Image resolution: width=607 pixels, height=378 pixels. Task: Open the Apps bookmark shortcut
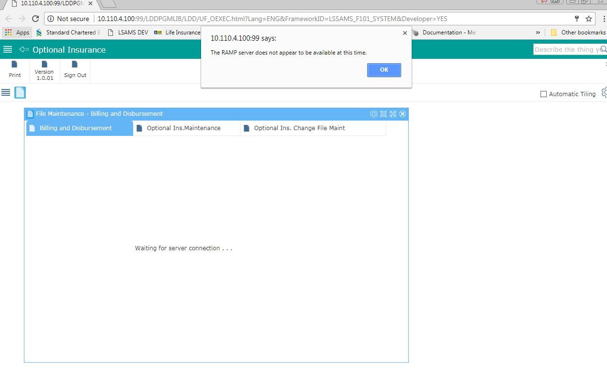[x=17, y=33]
